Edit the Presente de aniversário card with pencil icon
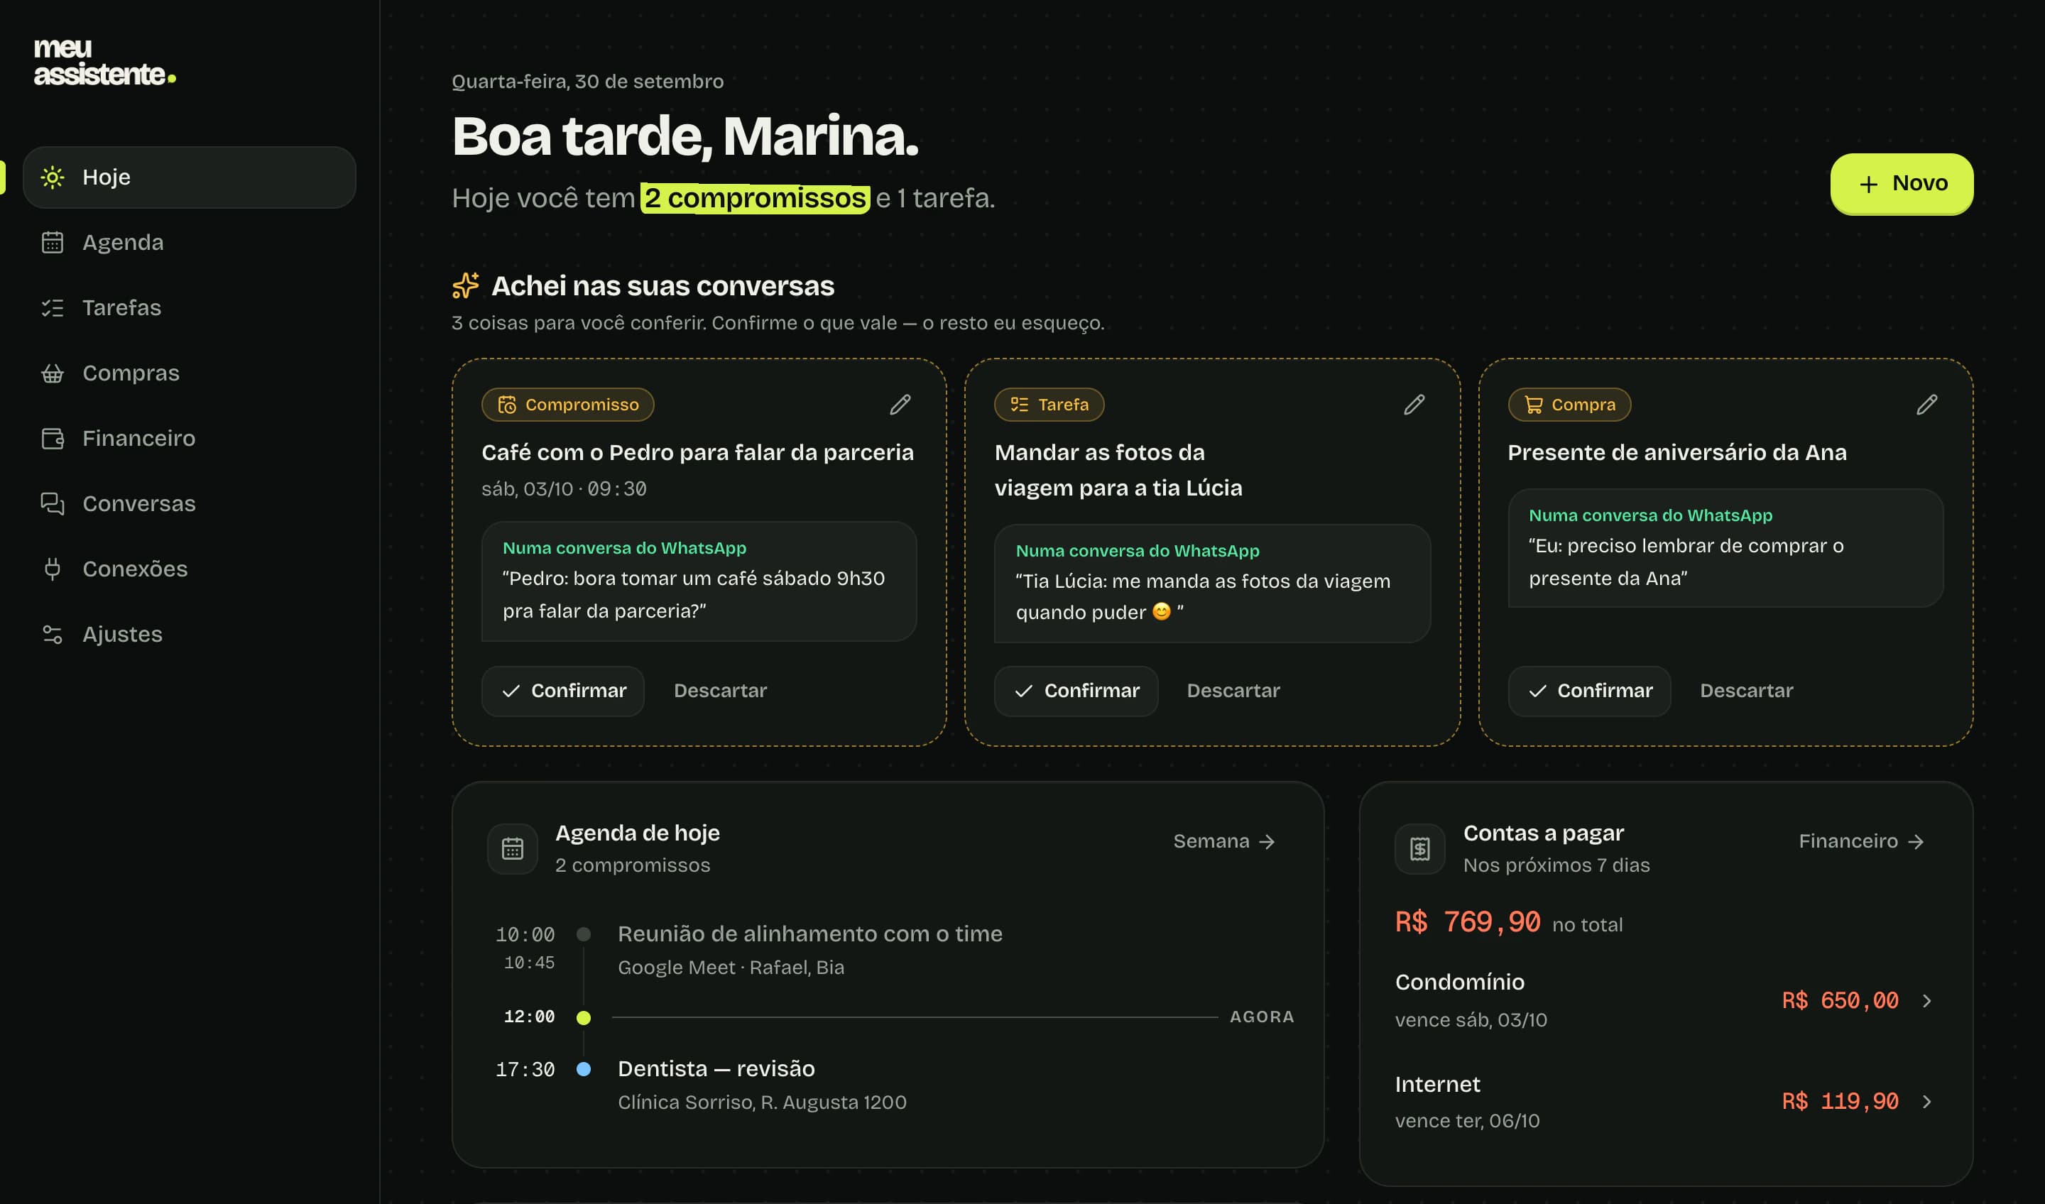2045x1204 pixels. pyautogui.click(x=1926, y=405)
